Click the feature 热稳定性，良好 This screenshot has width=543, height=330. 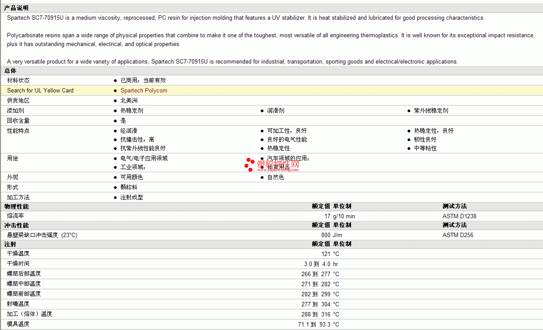point(434,131)
